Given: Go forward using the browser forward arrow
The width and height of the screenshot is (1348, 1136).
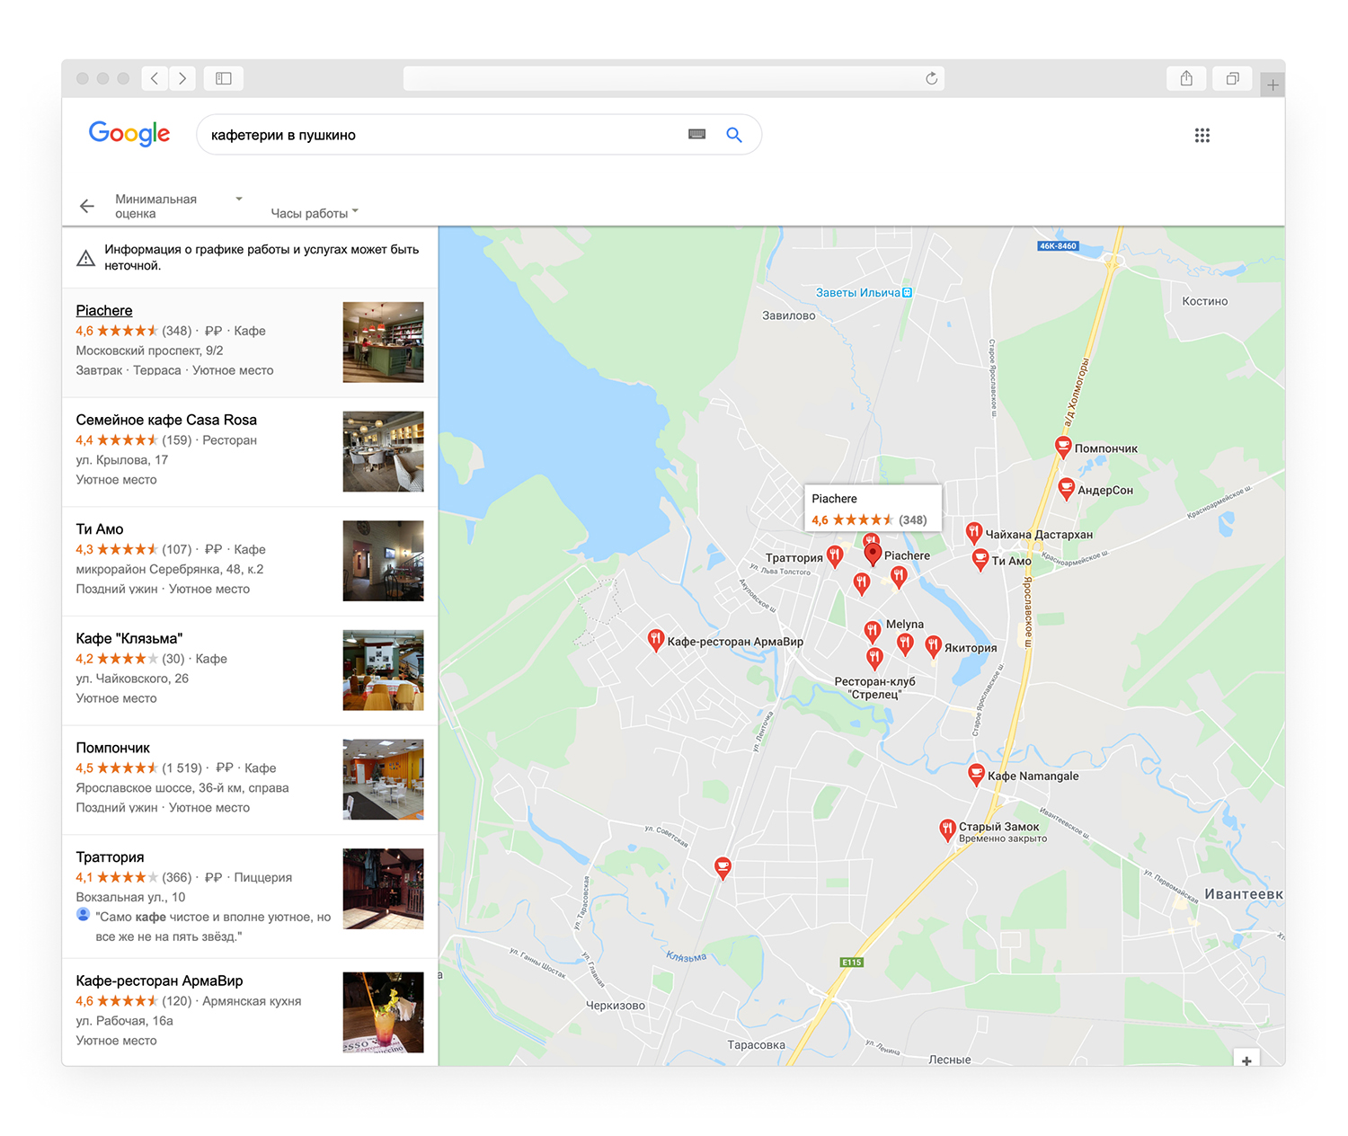Looking at the screenshot, I should (182, 79).
